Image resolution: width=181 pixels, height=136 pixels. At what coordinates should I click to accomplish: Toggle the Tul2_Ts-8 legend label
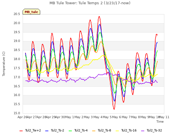(x=104, y=131)
